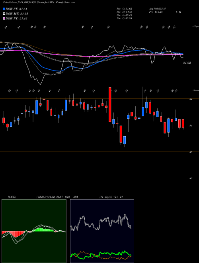Screen dimensions: 199x263
Task: Click the 48 price axis label
Action: coord(191,152)
